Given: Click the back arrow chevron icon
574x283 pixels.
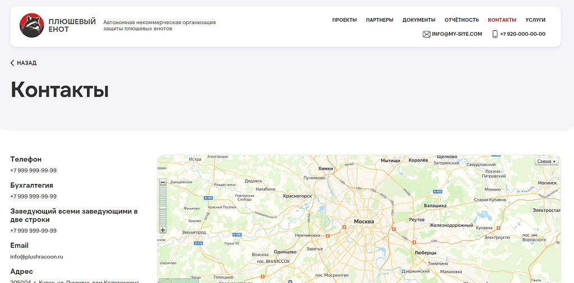Looking at the screenshot, I should [12, 63].
